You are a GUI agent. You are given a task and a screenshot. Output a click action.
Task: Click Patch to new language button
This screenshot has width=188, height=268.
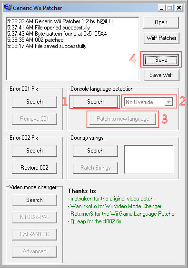click(123, 119)
